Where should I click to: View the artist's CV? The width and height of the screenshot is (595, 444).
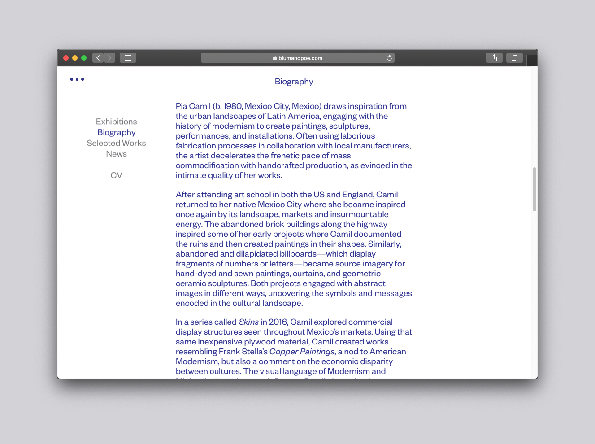coord(116,175)
